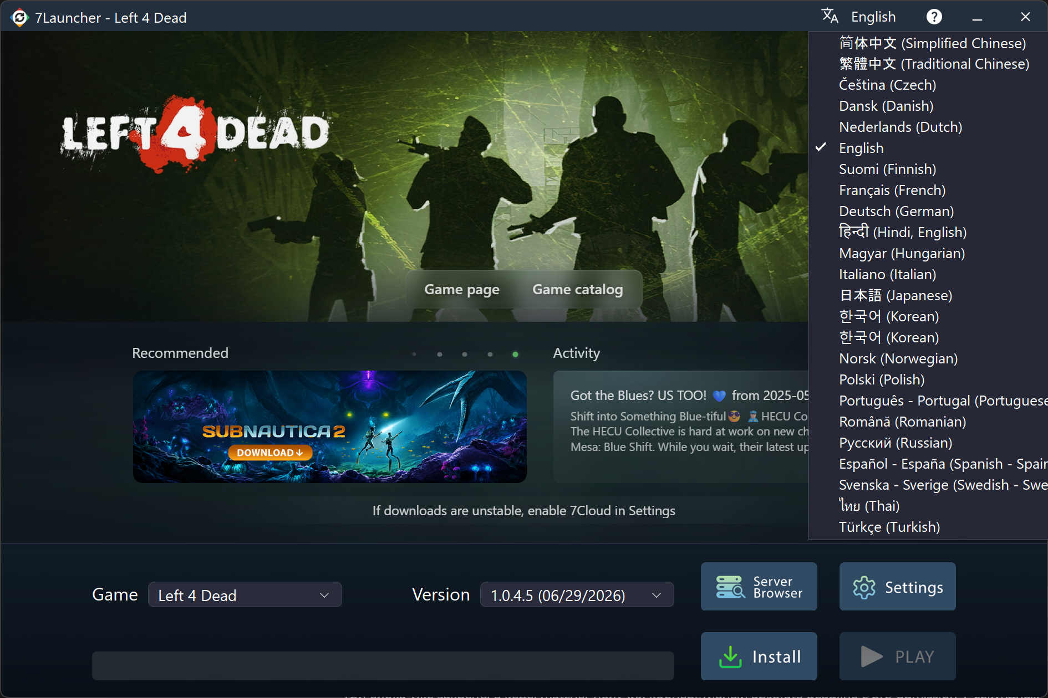Choose Polski (Polish) from the list
Image resolution: width=1048 pixels, height=698 pixels.
pos(929,380)
